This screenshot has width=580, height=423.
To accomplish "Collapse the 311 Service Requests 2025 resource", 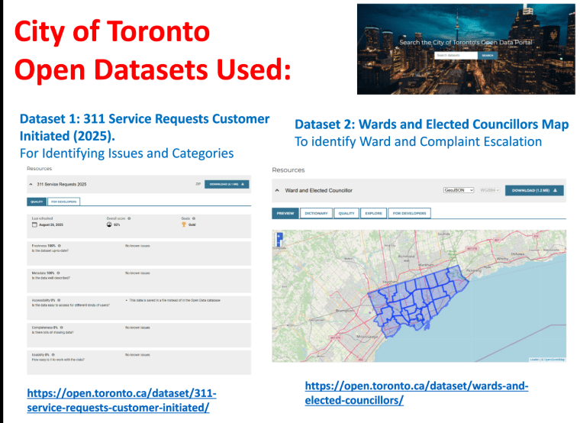I will [31, 185].
